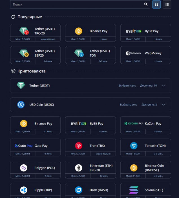Click ~5 мин. under Polygon (POL)
This screenshot has height=198, width=179.
coord(48,176)
